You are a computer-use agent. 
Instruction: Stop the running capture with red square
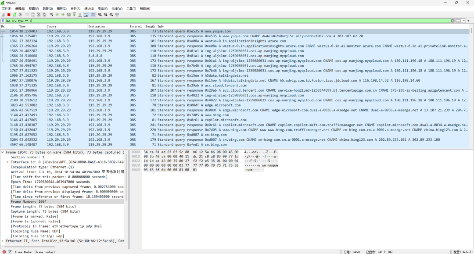coord(9,14)
